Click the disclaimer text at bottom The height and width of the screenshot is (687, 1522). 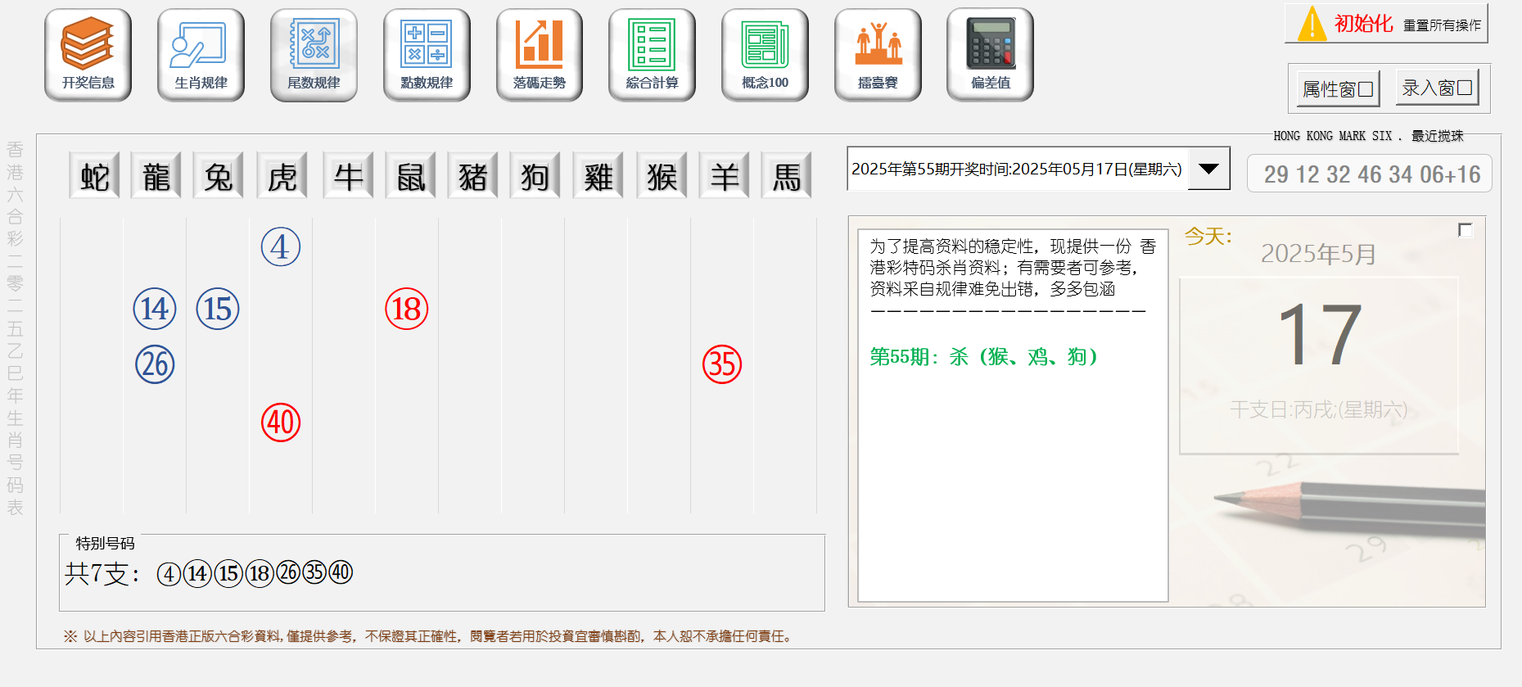click(427, 636)
